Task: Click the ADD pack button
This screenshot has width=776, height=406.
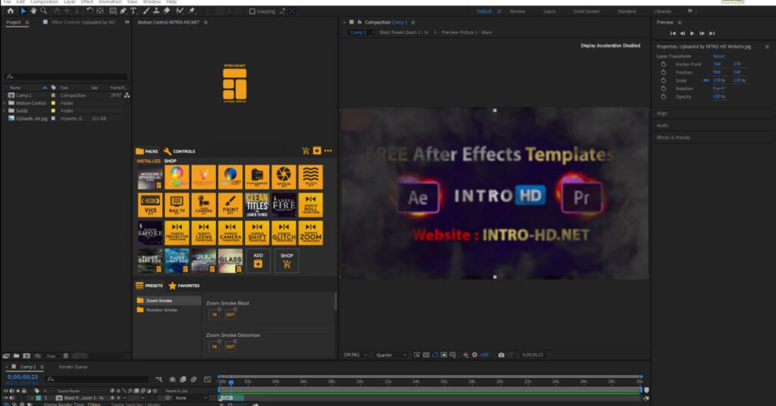Action: (x=258, y=260)
